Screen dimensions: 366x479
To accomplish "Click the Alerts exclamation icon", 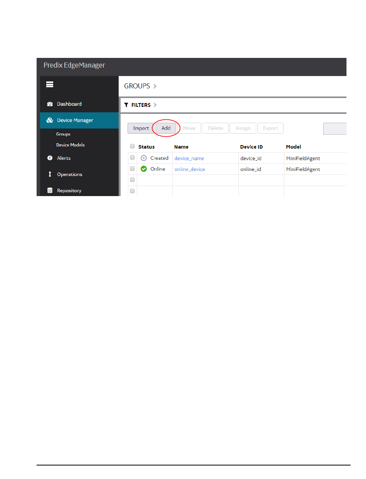I will (50, 158).
